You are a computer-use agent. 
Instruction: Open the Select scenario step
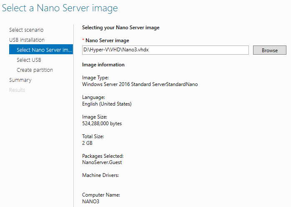pos(26,30)
